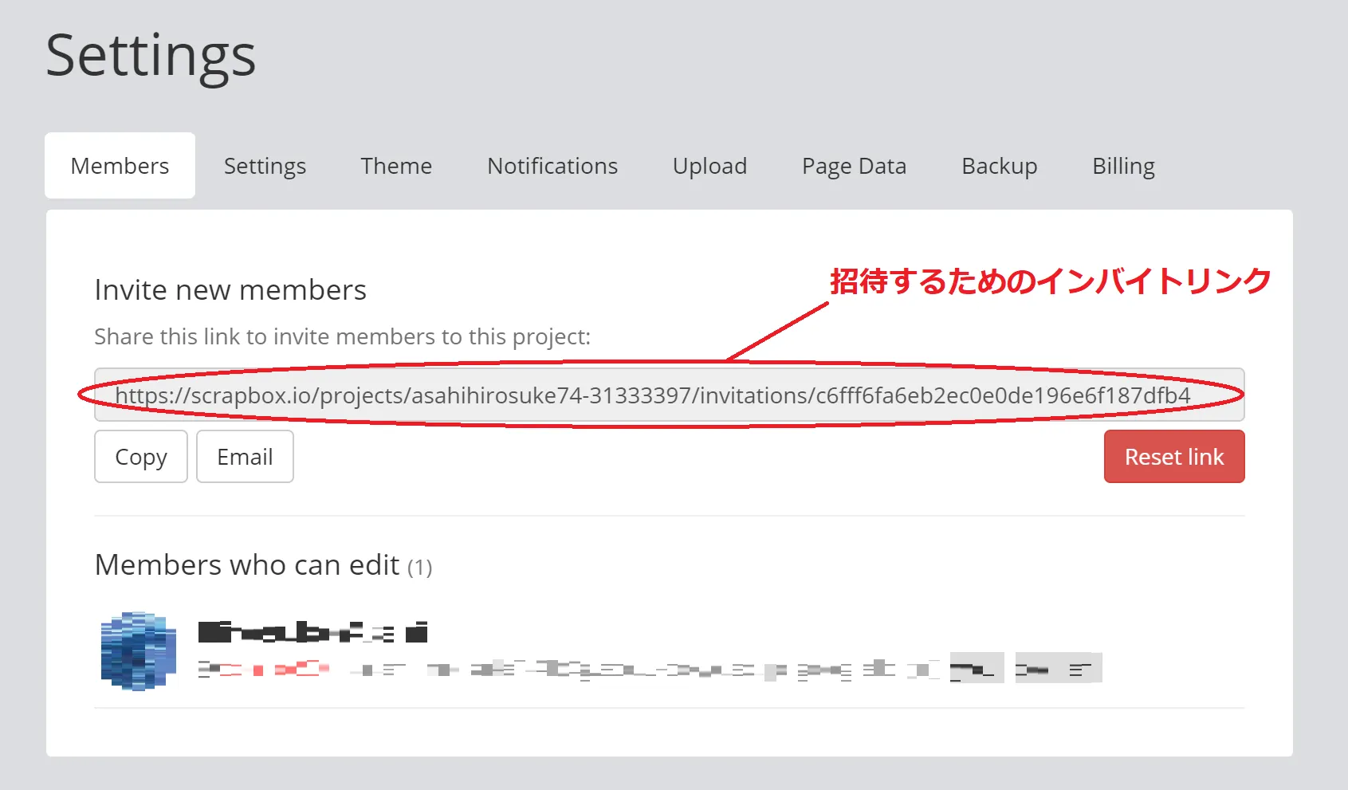Image resolution: width=1348 pixels, height=790 pixels.
Task: Click the red Reset link button
Action: [x=1173, y=457]
